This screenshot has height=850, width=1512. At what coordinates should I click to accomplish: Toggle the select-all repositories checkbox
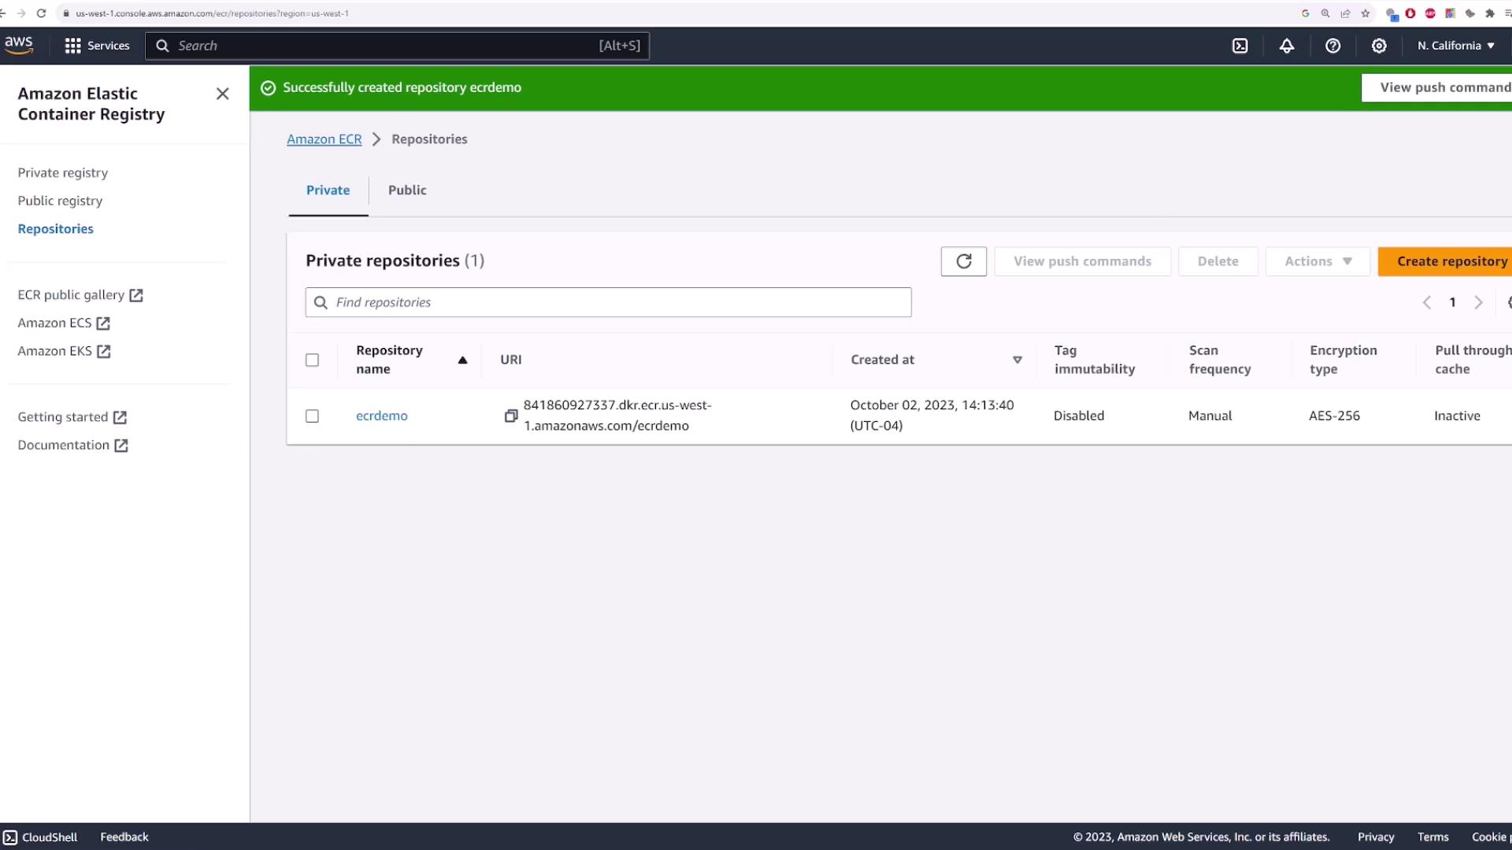pyautogui.click(x=313, y=360)
